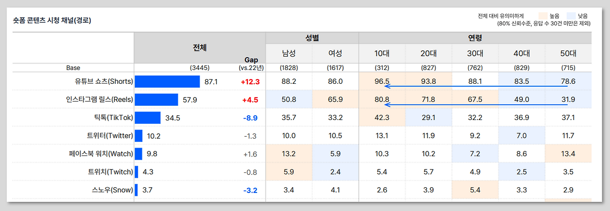Select the 트위터(Twitter) row label
The image size is (610, 211).
point(110,136)
